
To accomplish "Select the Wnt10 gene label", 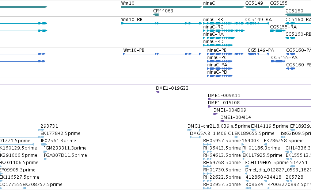I will point(128,3).
